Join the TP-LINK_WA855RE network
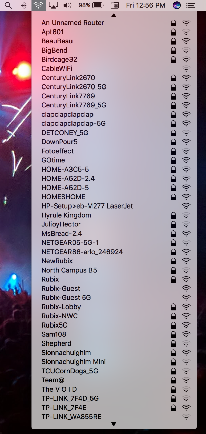The width and height of the screenshot is (206, 434). coord(114,417)
